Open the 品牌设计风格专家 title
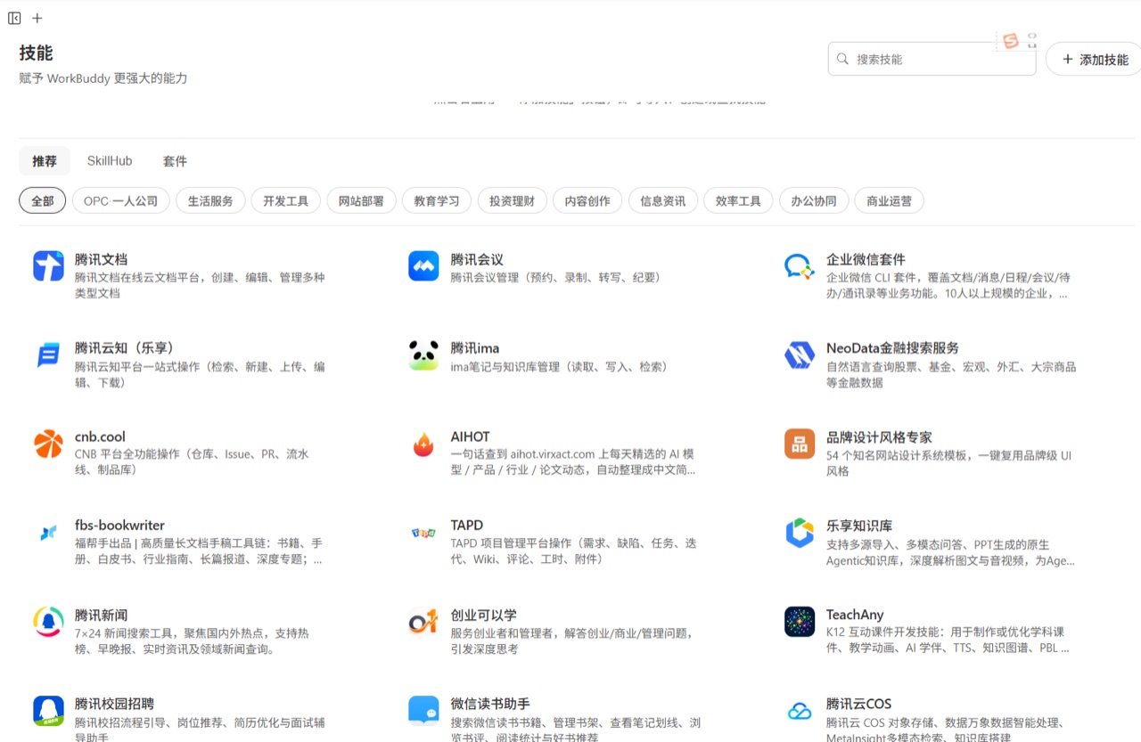 pyautogui.click(x=879, y=437)
